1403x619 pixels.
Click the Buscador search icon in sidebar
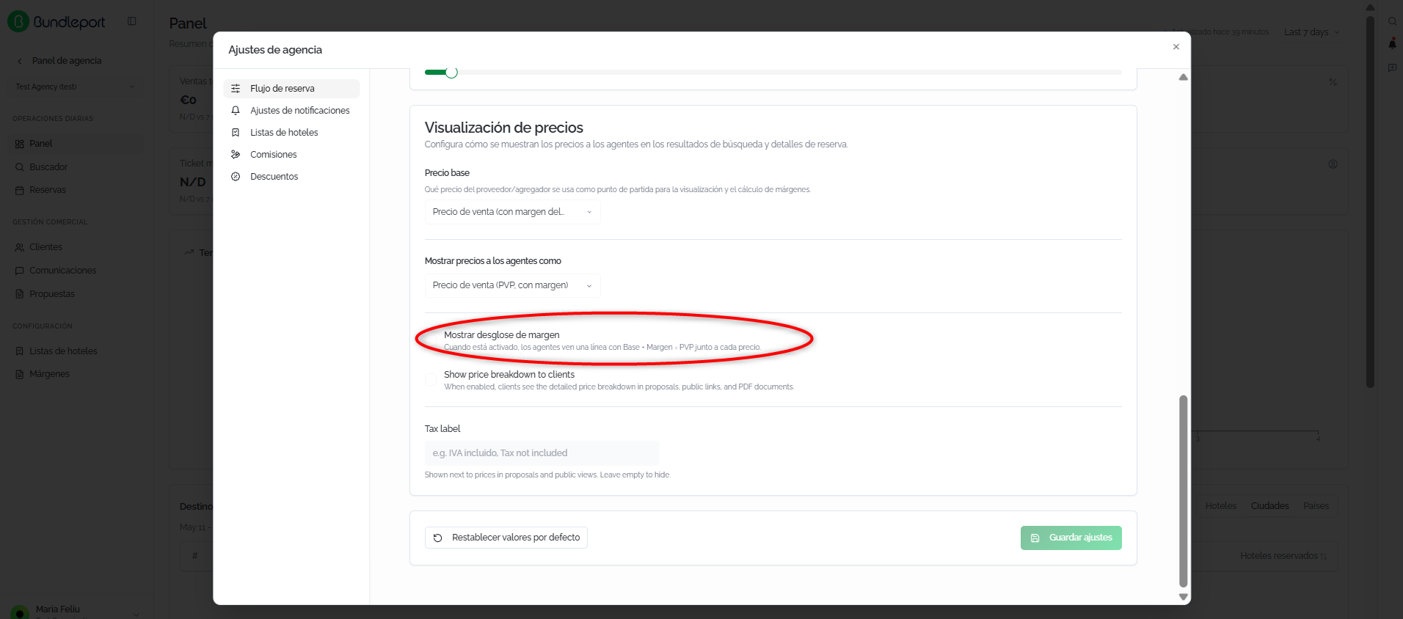point(20,167)
